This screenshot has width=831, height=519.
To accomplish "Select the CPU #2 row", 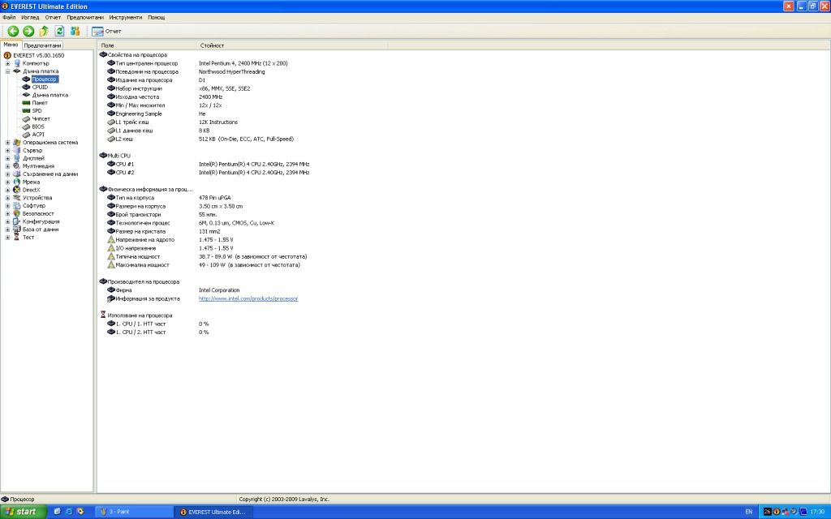I will point(208,173).
